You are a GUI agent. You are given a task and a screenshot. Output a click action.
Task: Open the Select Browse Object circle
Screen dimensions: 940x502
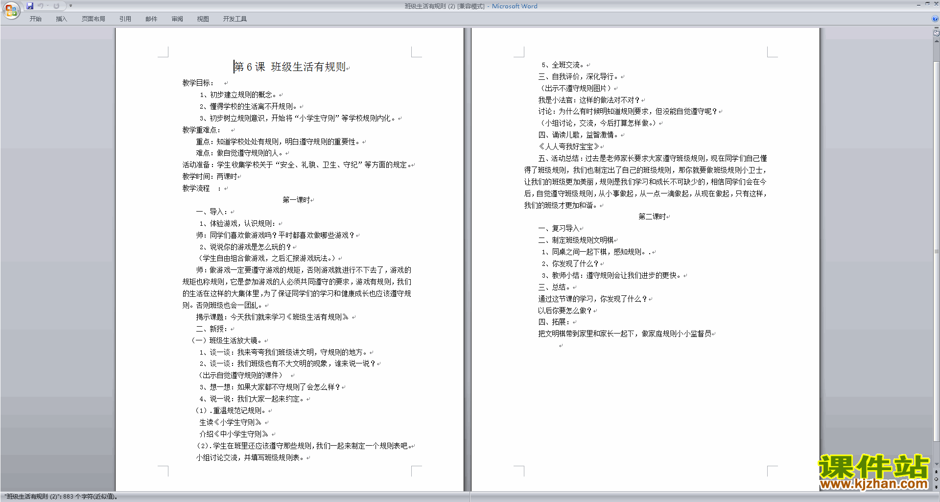[x=936, y=479]
